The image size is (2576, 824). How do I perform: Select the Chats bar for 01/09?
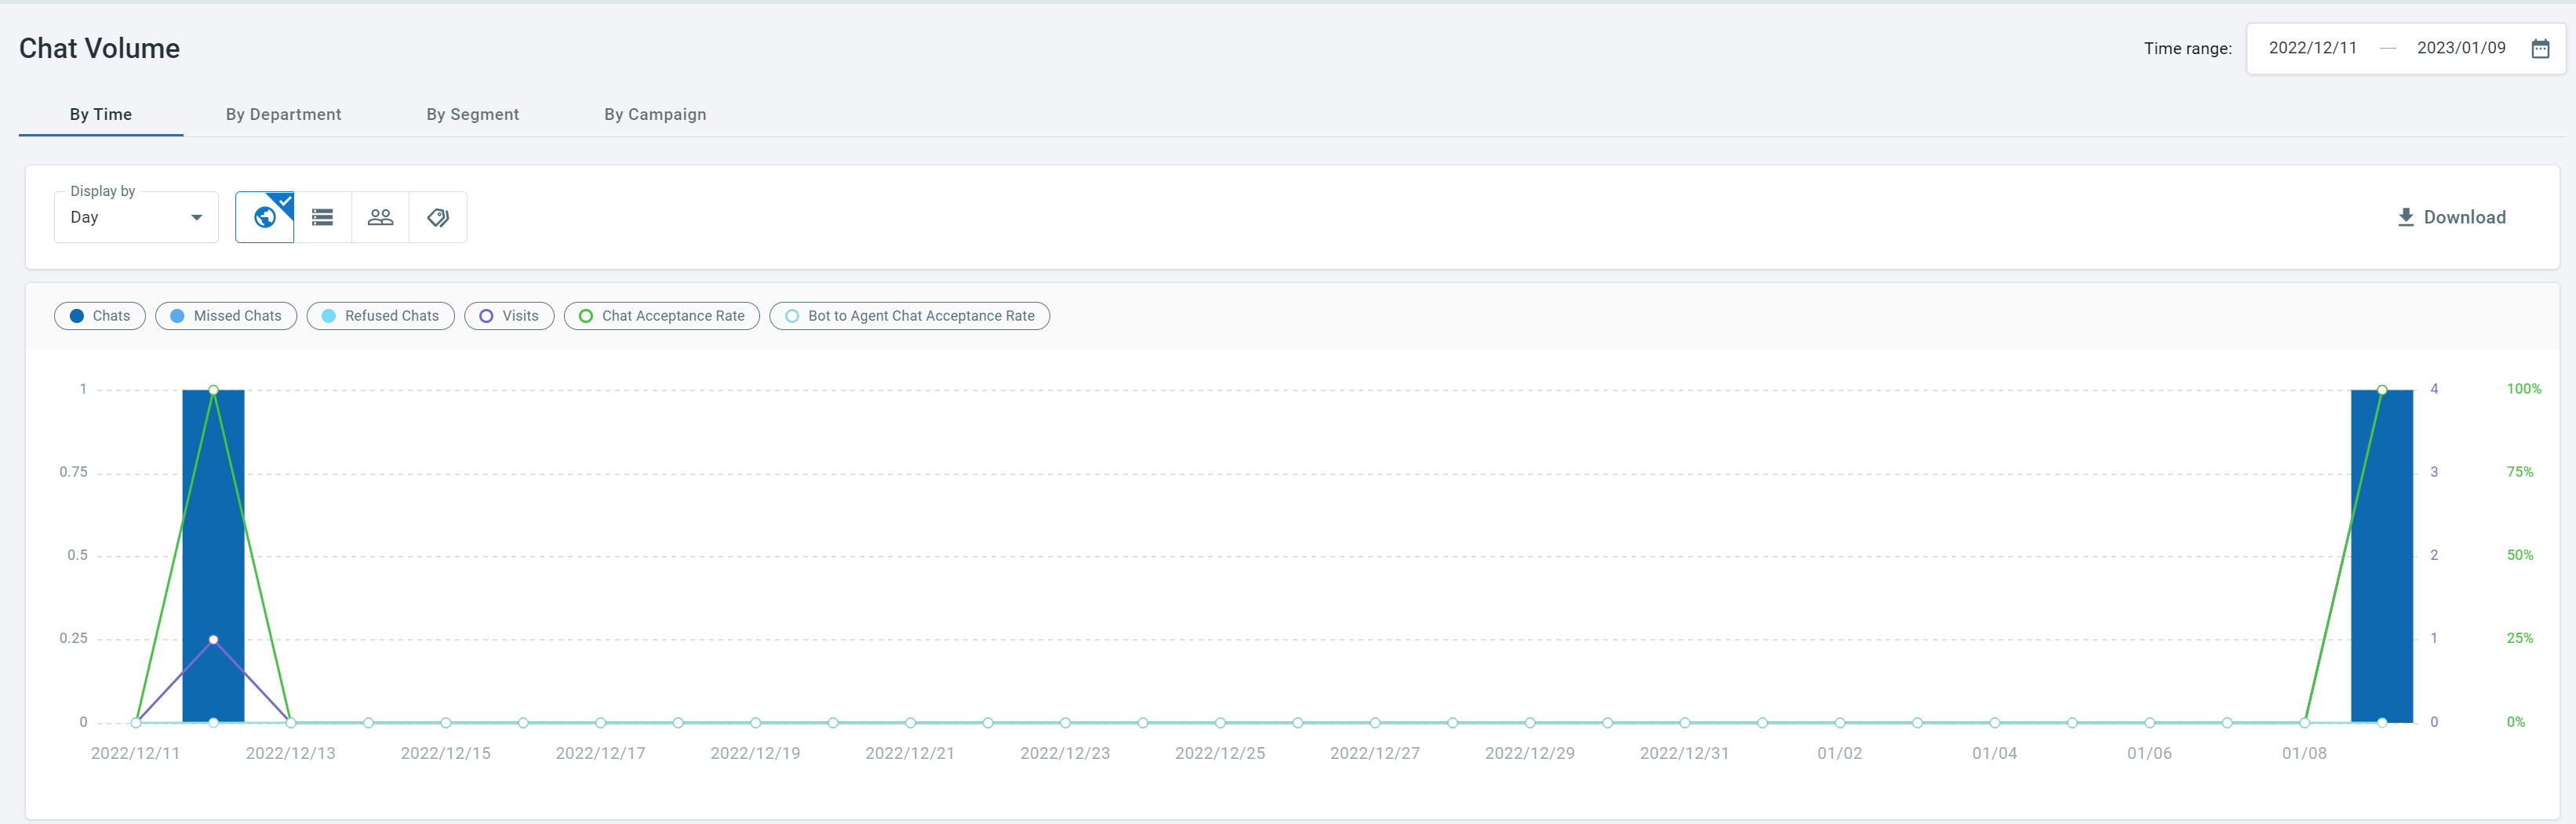(x=2382, y=556)
